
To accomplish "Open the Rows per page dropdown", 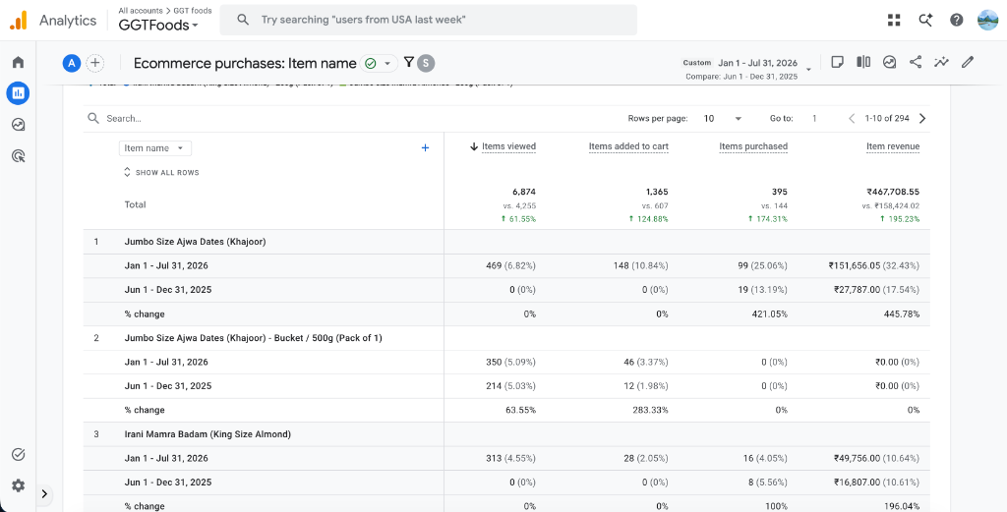I will point(723,119).
